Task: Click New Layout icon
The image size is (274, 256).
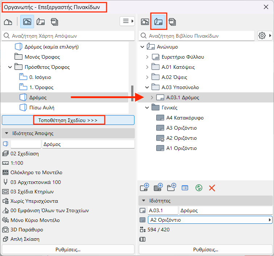Action: [x=144, y=187]
